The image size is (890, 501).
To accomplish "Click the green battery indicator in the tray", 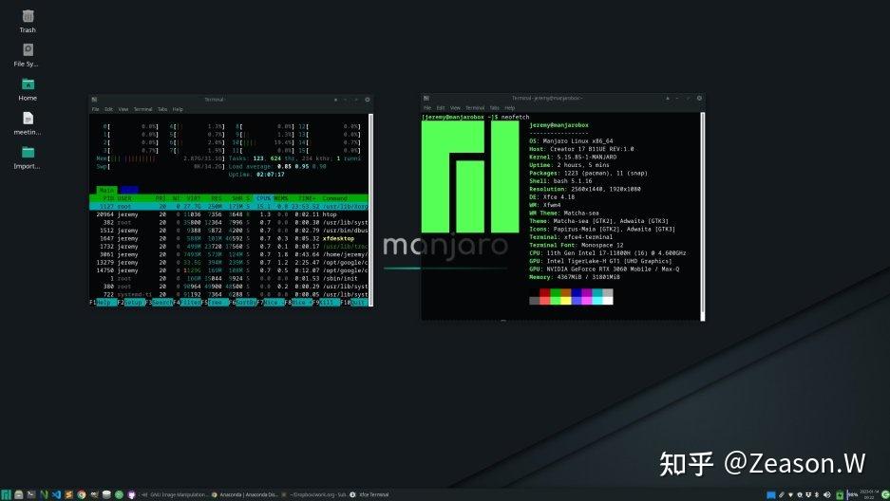I will [840, 495].
